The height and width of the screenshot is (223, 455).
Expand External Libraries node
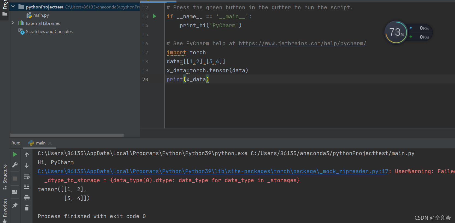click(x=13, y=23)
